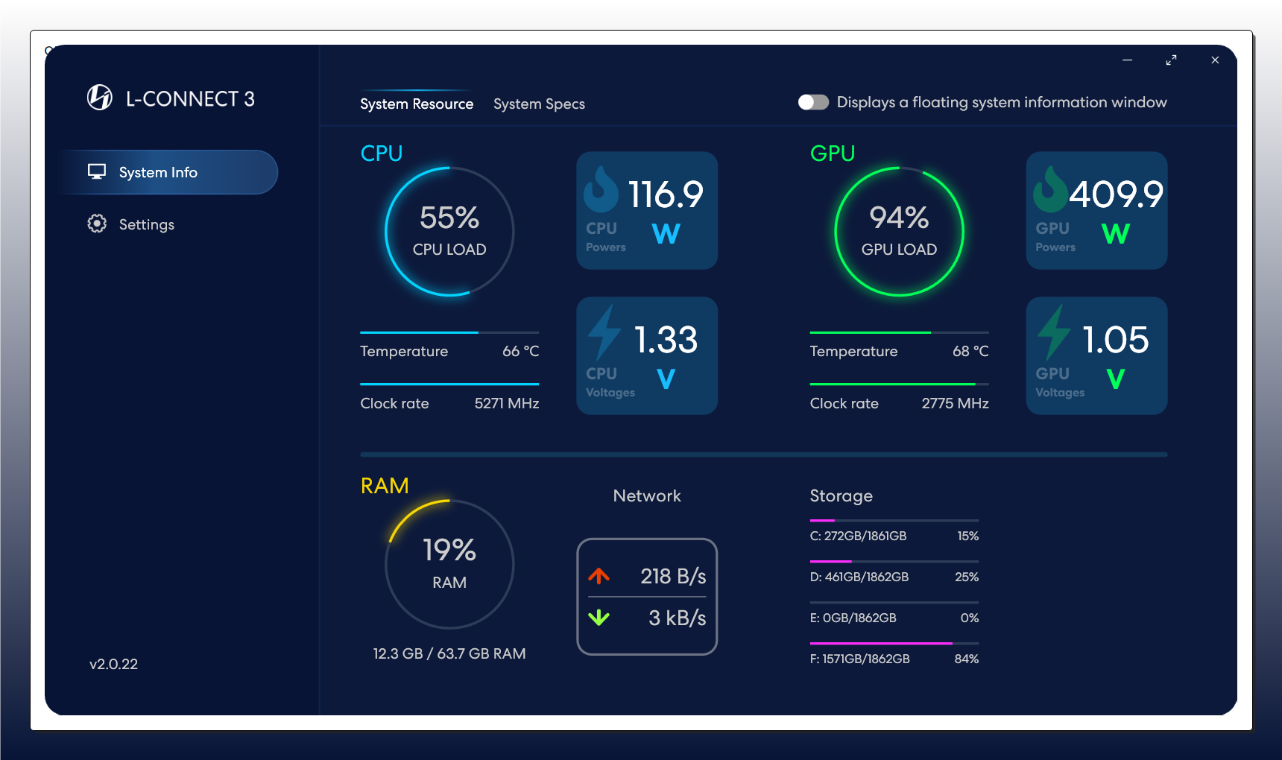Viewport: 1282px width, 760px height.
Task: Click the GPU load circular gauge
Action: coord(899,232)
